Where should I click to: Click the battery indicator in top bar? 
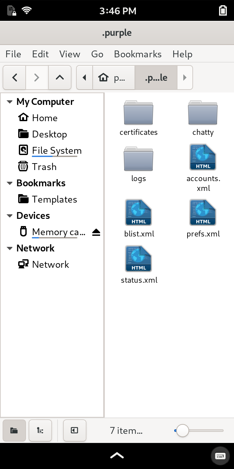click(x=223, y=11)
